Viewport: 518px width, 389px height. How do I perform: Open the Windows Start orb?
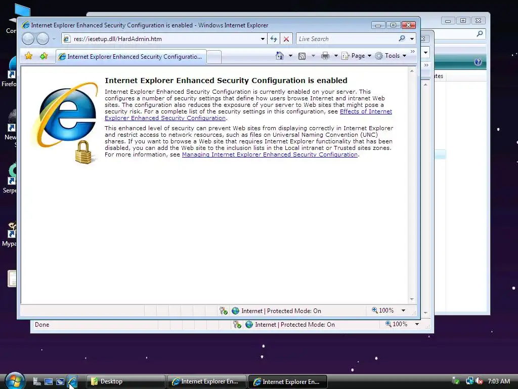point(15,381)
